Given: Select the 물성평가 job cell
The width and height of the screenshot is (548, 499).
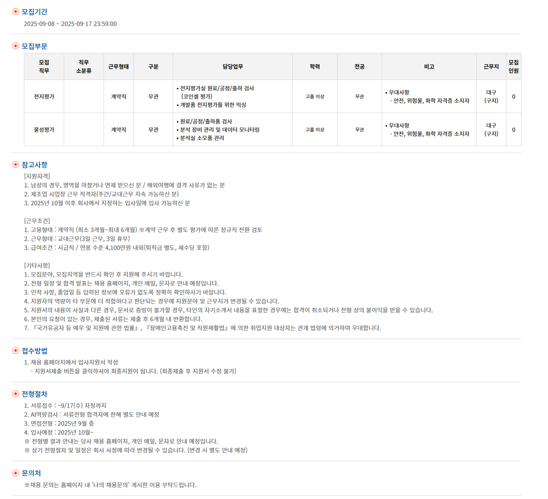Looking at the screenshot, I should coord(44,130).
